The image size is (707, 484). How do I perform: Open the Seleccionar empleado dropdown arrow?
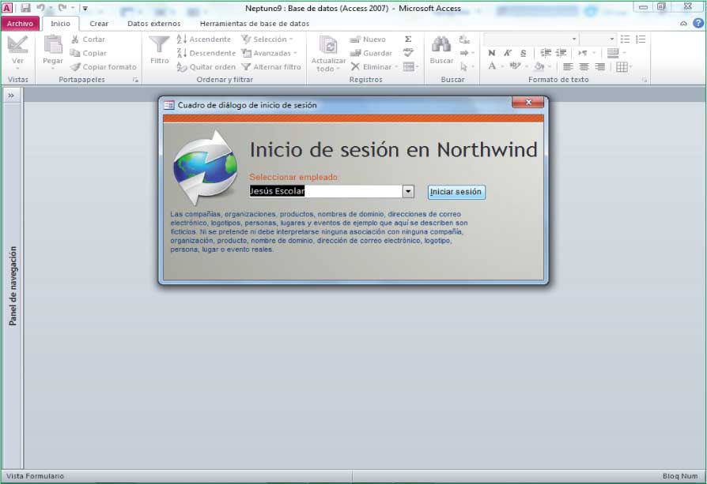click(408, 191)
